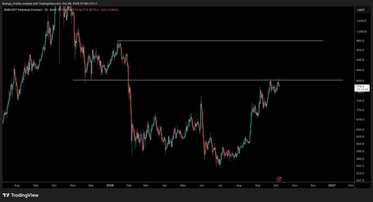Click the current price label 779.3
The image size is (373, 202).
361,88
